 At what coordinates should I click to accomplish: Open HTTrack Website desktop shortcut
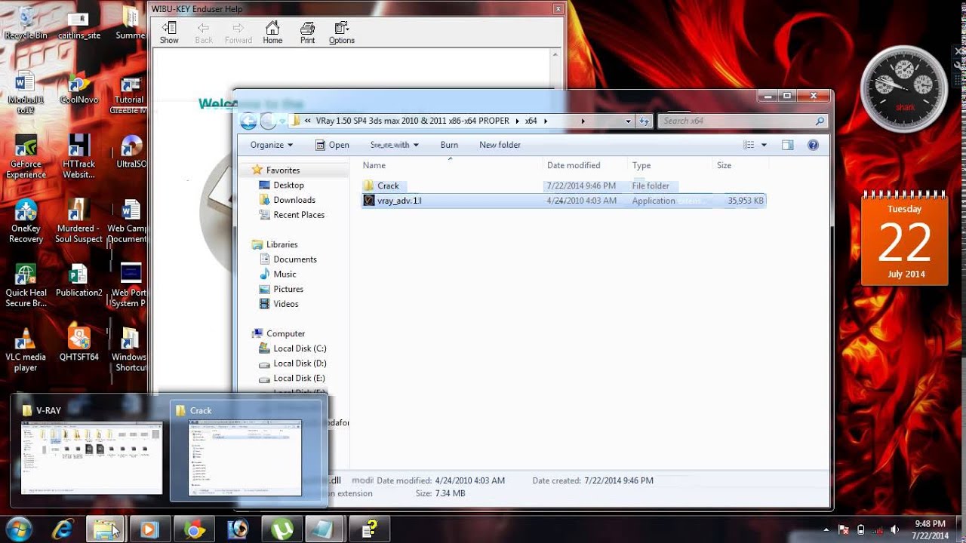(78, 157)
